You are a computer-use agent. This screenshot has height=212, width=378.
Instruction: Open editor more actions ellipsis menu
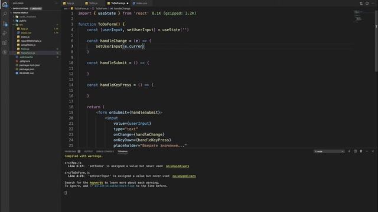coord(373,4)
